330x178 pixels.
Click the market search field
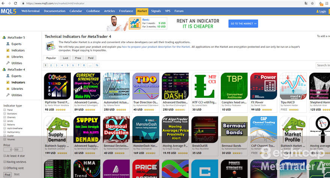323,65
